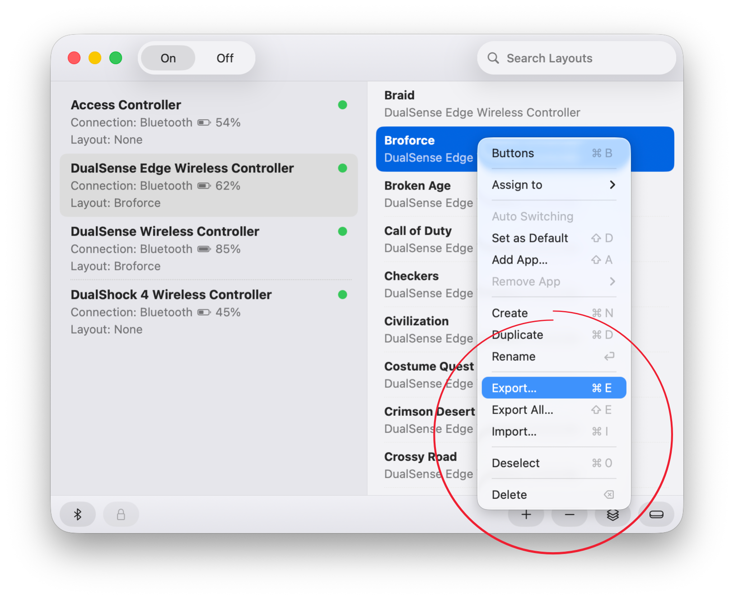Choose Add App… menu entry
This screenshot has width=734, height=600.
[x=554, y=260]
